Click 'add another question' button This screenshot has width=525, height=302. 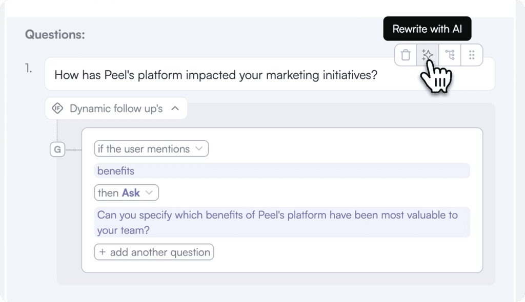154,252
